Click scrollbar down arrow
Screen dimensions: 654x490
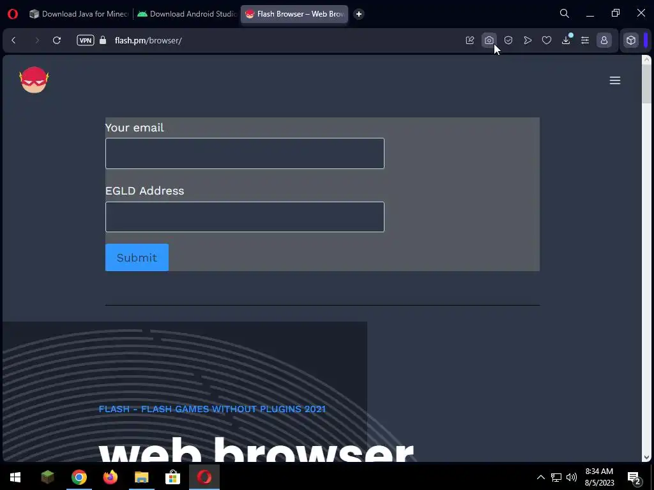tap(646, 457)
